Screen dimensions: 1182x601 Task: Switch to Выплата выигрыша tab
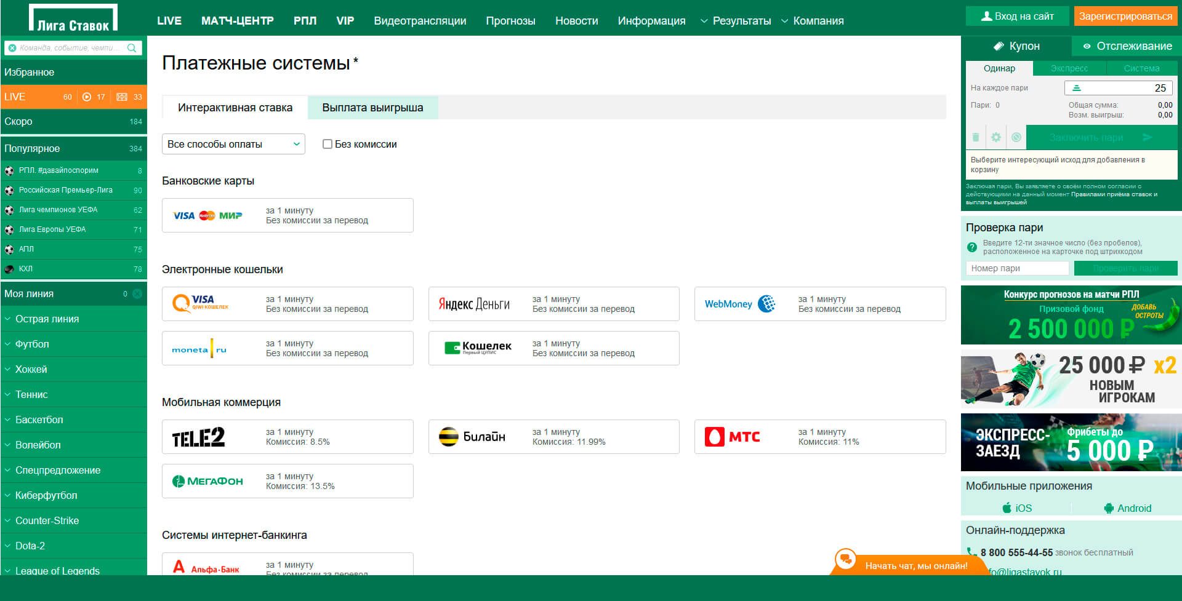coord(372,108)
